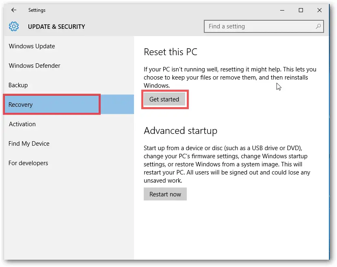Click the search magnifier icon
The image size is (337, 267).
click(318, 26)
